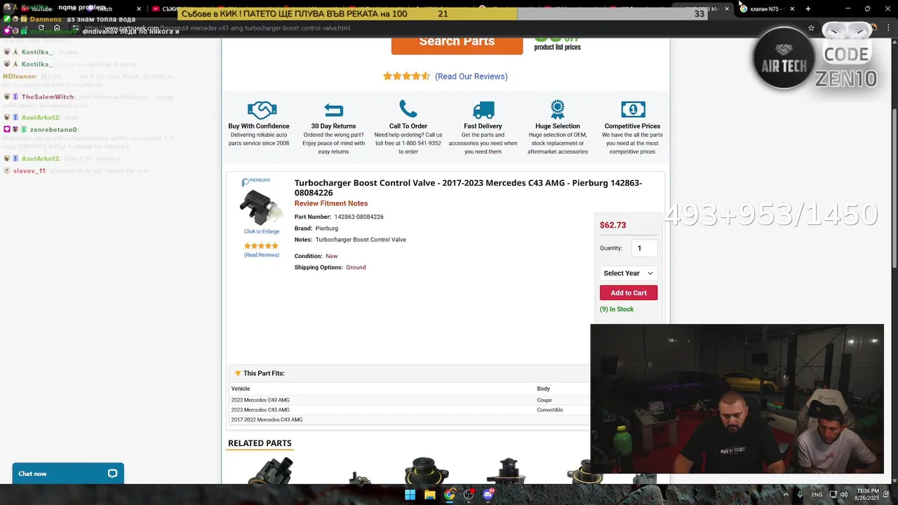Click the Convertible body cell
Screen dimensions: 898x505
(x=550, y=410)
